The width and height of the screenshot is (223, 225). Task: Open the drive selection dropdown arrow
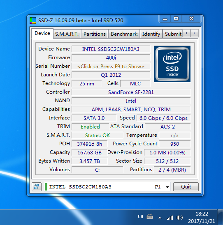pyautogui.click(x=167, y=187)
